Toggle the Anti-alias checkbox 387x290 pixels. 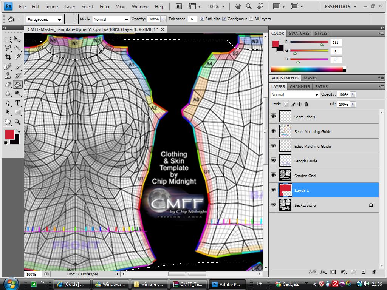pyautogui.click(x=202, y=19)
